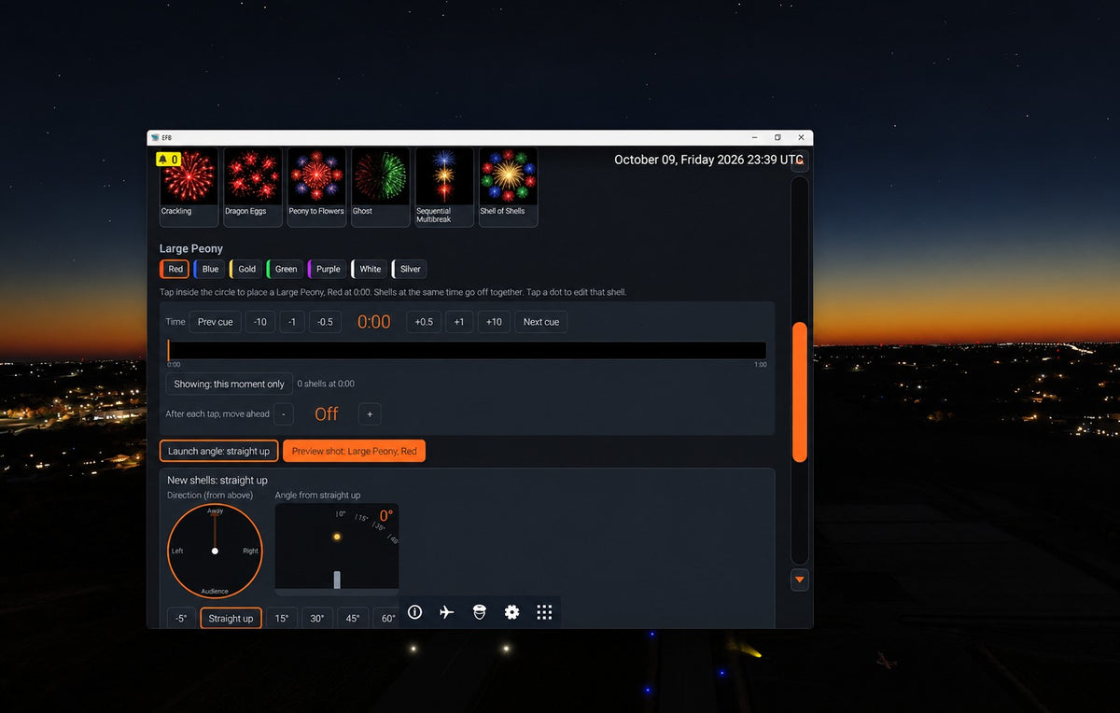The width and height of the screenshot is (1120, 713).
Task: Choose the White color option
Action: click(x=369, y=269)
